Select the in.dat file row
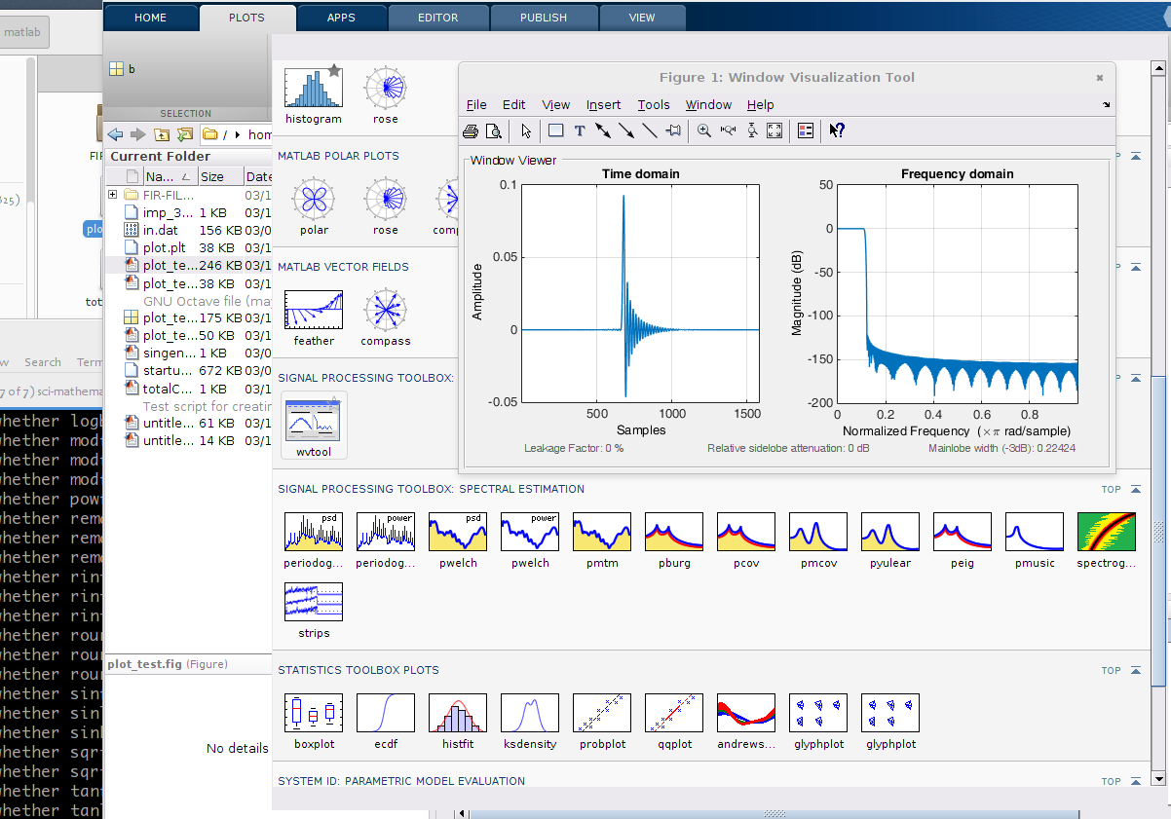Image resolution: width=1171 pixels, height=819 pixels. tap(189, 230)
